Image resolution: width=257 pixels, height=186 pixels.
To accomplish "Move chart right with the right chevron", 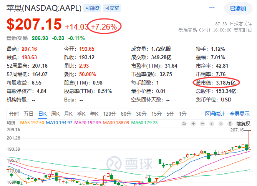I will click(x=221, y=124).
